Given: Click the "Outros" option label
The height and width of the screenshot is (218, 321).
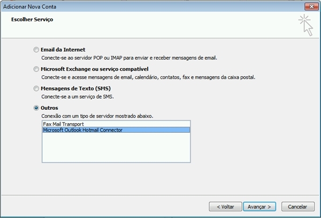Looking at the screenshot, I should [49, 108].
